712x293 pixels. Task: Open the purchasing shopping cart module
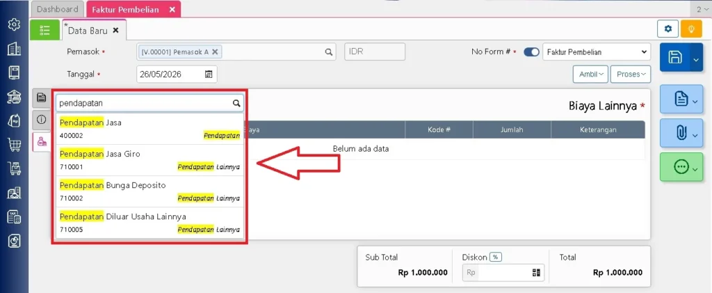point(14,145)
